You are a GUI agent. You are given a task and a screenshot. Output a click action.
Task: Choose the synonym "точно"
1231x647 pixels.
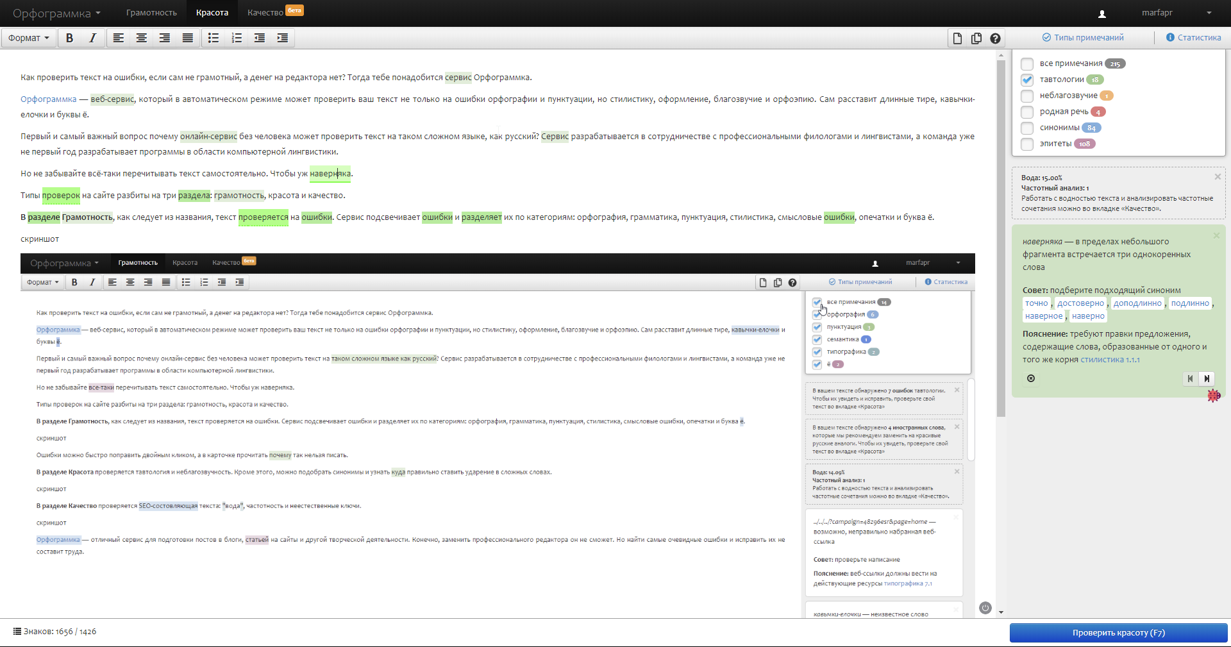click(x=1037, y=303)
